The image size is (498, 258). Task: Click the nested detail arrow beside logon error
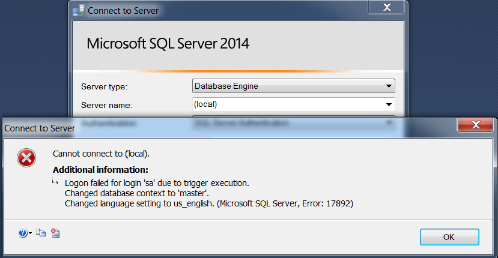(x=55, y=182)
